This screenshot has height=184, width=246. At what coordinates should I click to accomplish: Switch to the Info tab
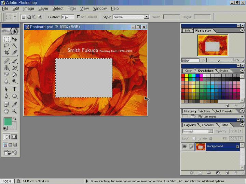pos(187,31)
